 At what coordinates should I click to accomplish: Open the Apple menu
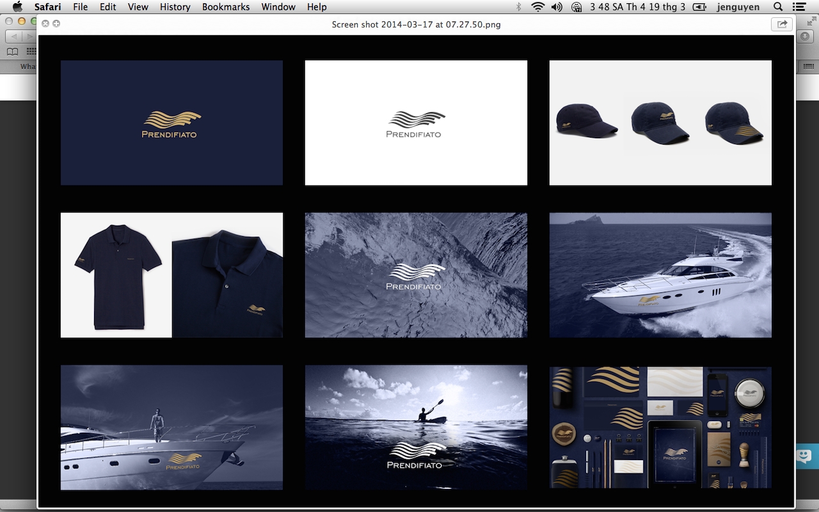click(x=18, y=7)
